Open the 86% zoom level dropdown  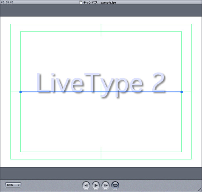click(x=13, y=185)
